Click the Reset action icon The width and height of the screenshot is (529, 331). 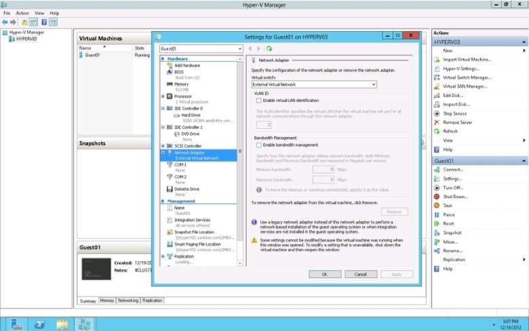437,223
